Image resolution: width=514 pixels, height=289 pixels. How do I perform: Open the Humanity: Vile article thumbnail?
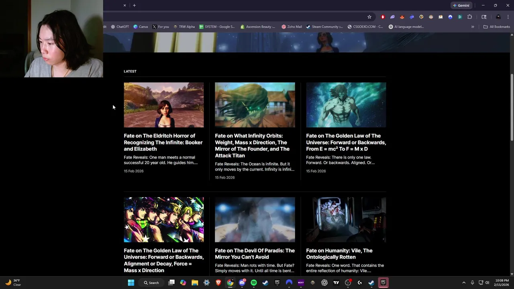(x=346, y=220)
